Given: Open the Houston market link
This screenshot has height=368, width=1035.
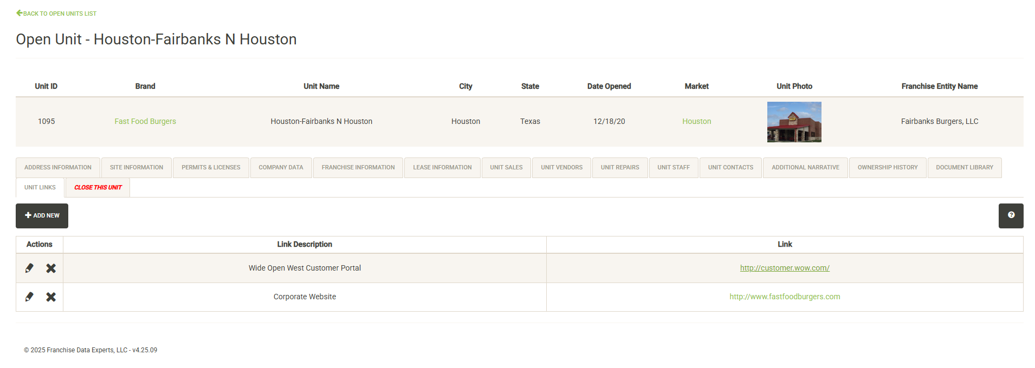Looking at the screenshot, I should [x=696, y=121].
